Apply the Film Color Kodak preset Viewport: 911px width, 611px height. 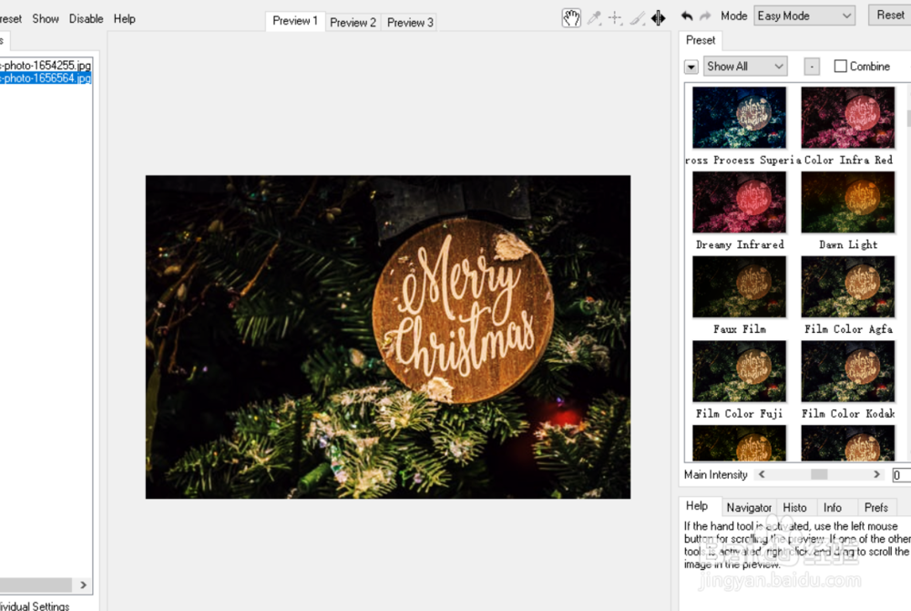point(847,371)
